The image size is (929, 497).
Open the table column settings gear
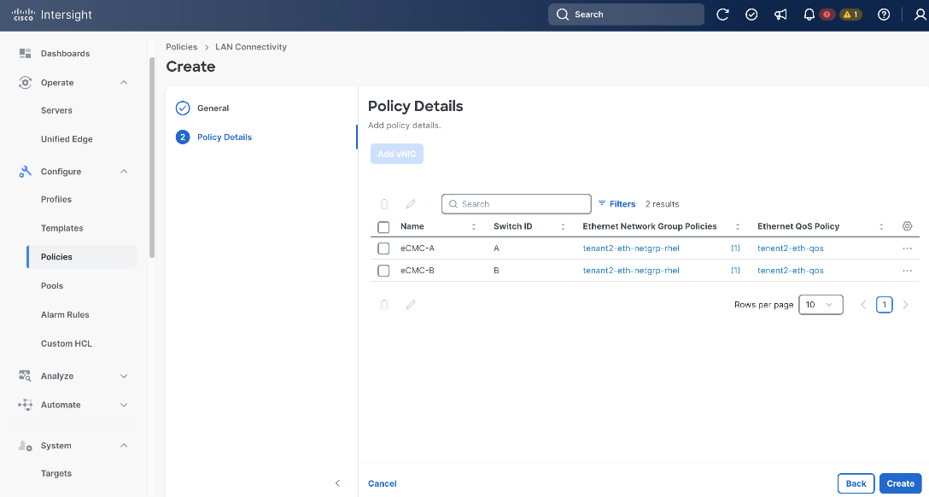[907, 225]
